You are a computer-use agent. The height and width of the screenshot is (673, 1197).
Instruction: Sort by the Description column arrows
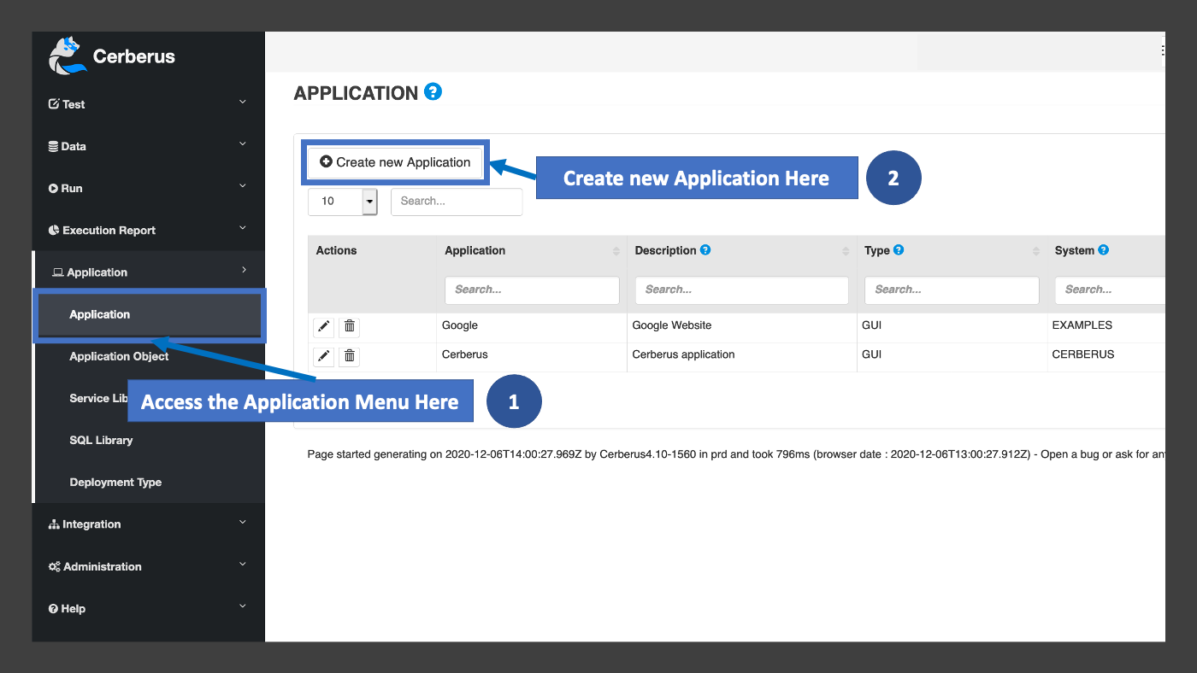coord(846,251)
